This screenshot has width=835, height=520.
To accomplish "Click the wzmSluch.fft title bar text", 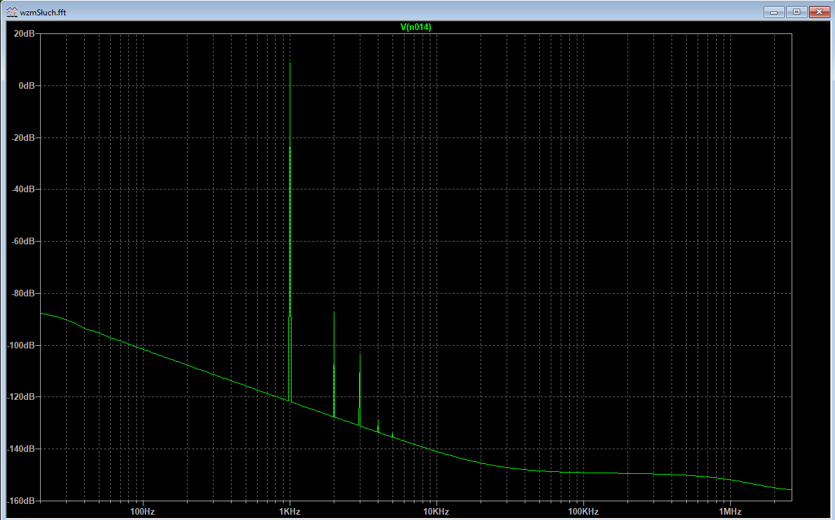I will click(x=43, y=12).
